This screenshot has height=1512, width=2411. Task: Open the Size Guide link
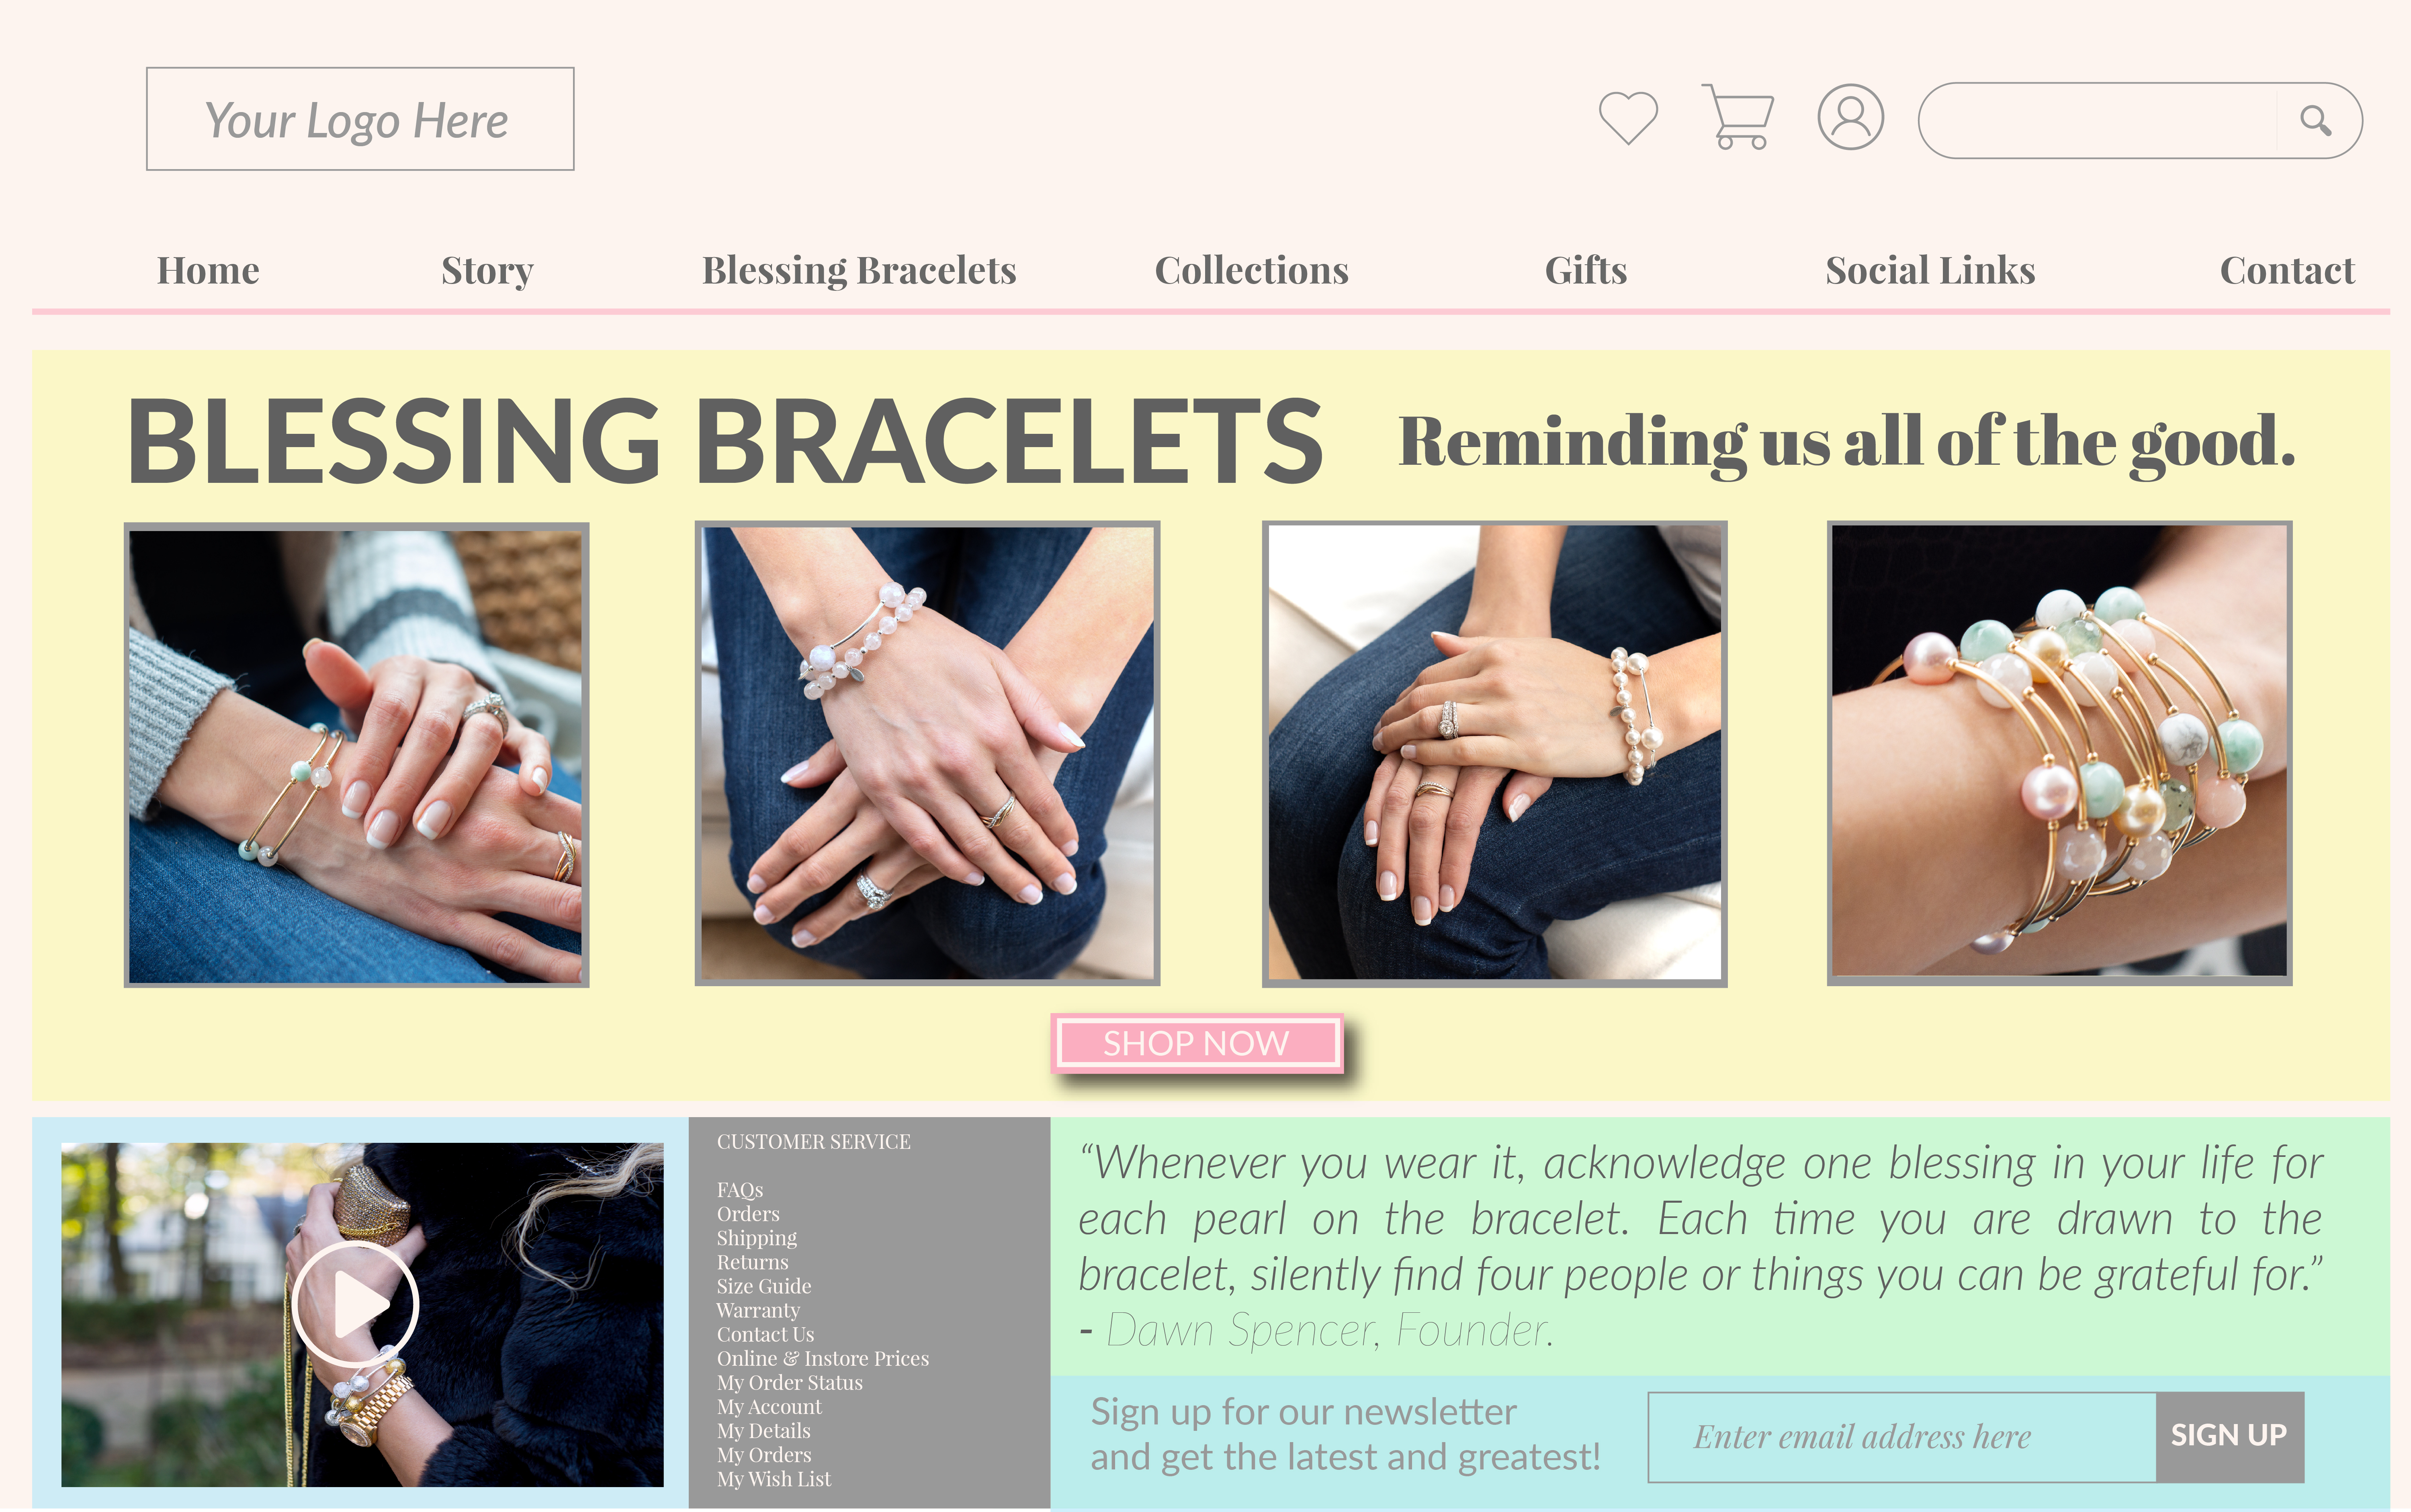(764, 1286)
